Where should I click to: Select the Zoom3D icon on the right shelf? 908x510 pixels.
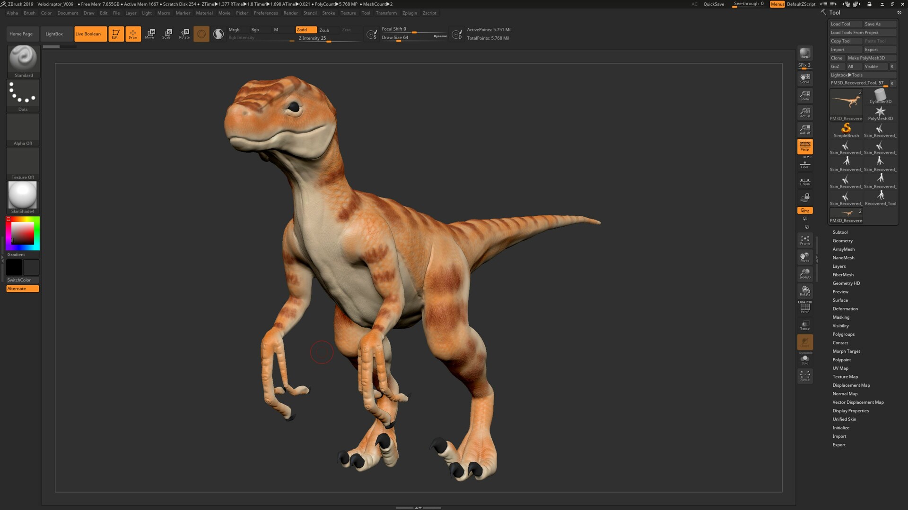[805, 274]
